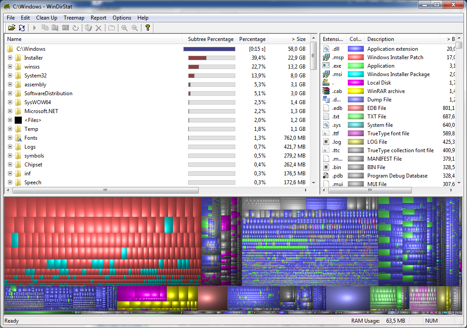Sort by the Extension column header
This screenshot has height=328, width=467.
(333, 39)
